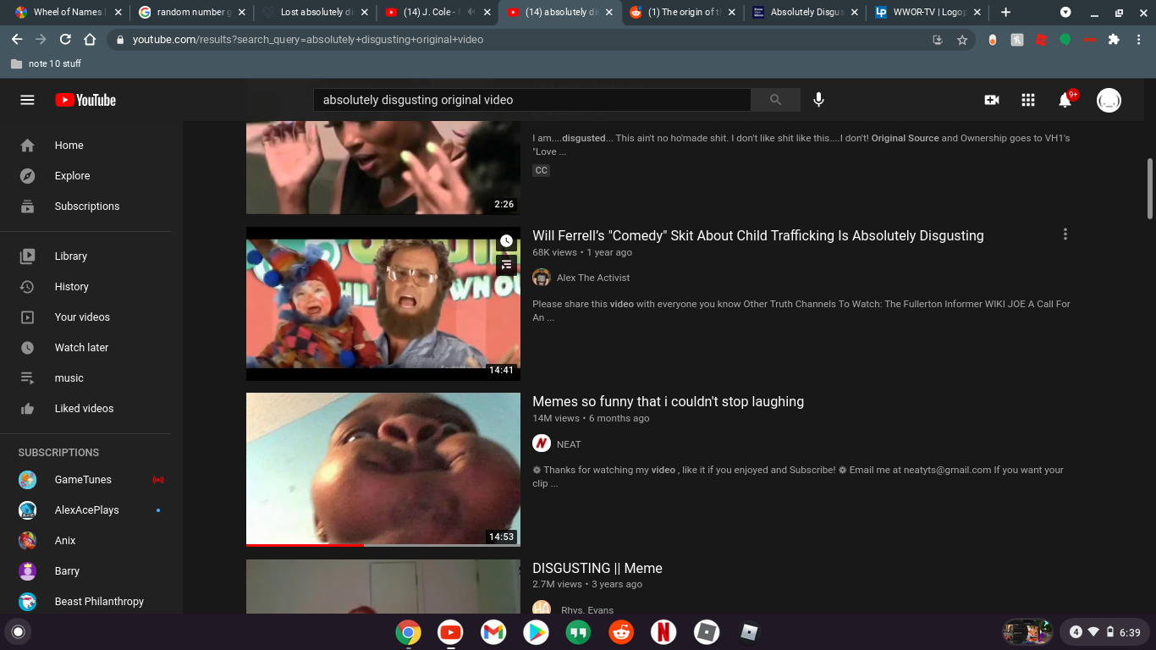Screen dimensions: 1156x650
Task: Add Will Ferrell video to Watch later
Action: tap(506, 241)
